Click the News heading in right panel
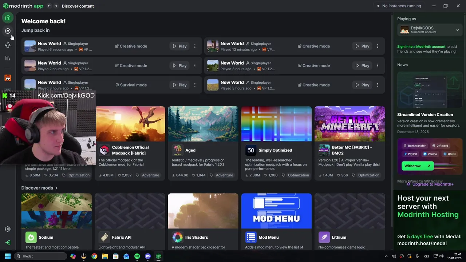Viewport: 466px width, 262px height. (402, 65)
